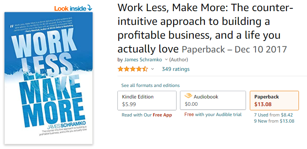Click the Look inside arrow icon
Viewport: 307px width, 149px height.
pyautogui.click(x=89, y=8)
